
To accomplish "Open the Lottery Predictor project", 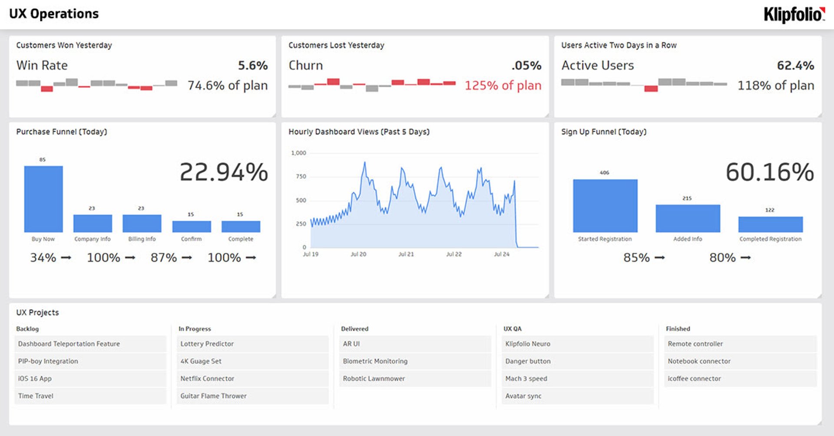I will click(x=208, y=344).
